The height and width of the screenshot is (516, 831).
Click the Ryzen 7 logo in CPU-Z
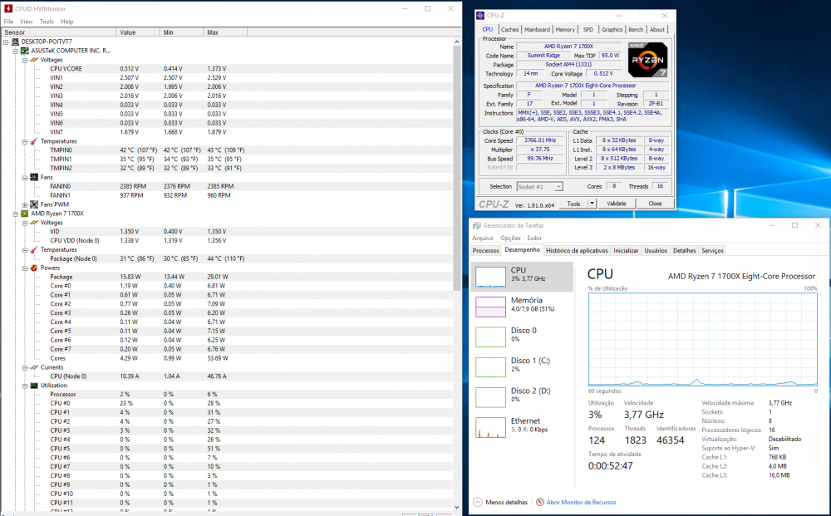coord(647,60)
